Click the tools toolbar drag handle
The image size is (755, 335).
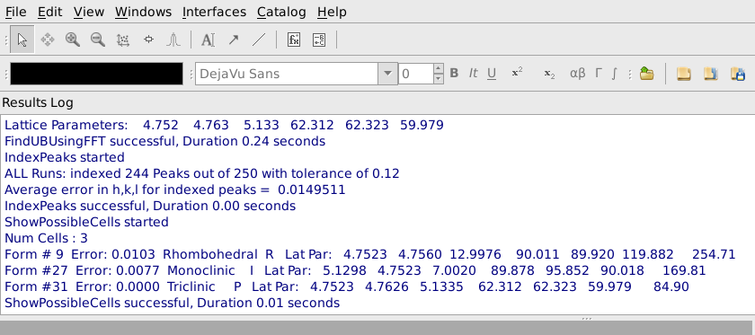click(x=6, y=40)
